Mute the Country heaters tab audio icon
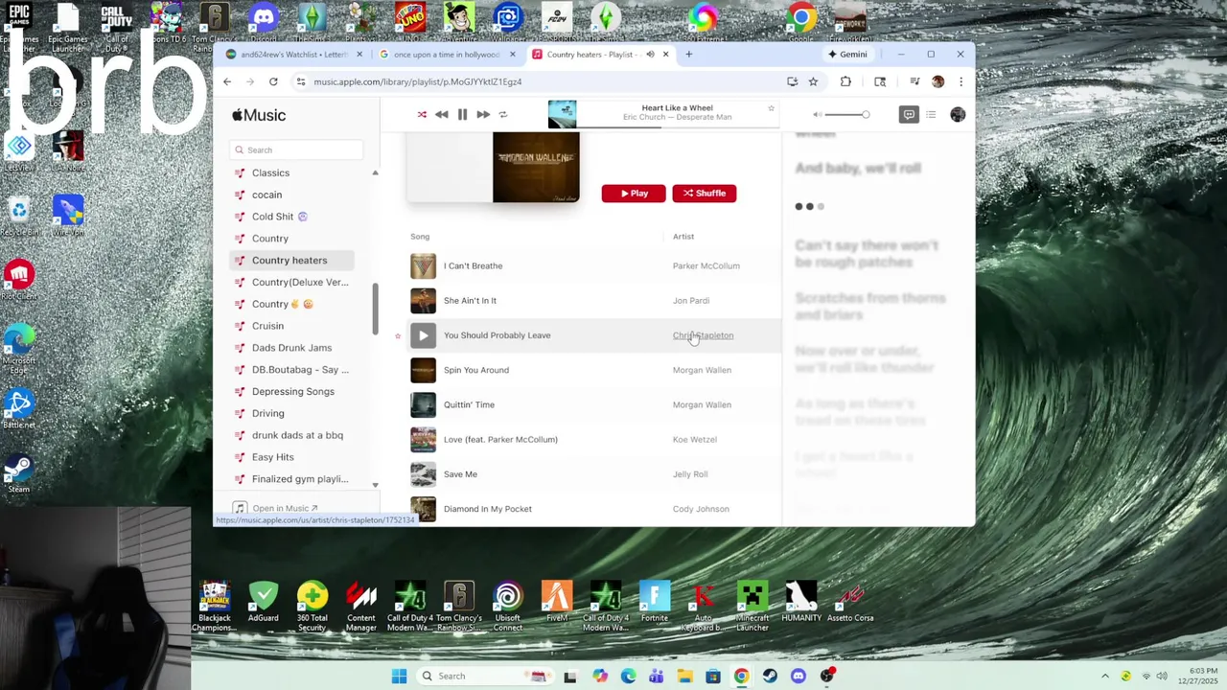 [650, 55]
